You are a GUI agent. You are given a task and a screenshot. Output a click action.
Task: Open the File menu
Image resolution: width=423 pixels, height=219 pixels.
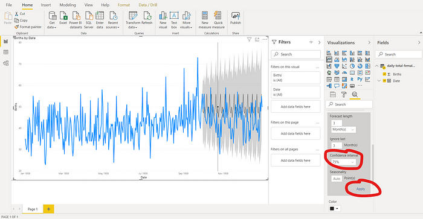click(9, 5)
